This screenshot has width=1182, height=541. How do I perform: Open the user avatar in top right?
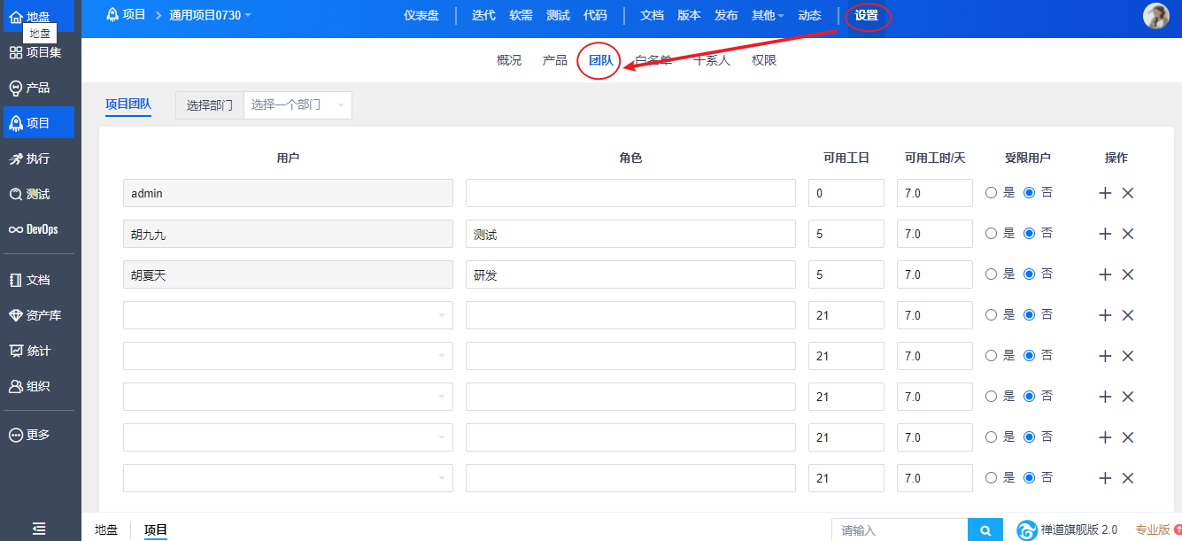1155,16
